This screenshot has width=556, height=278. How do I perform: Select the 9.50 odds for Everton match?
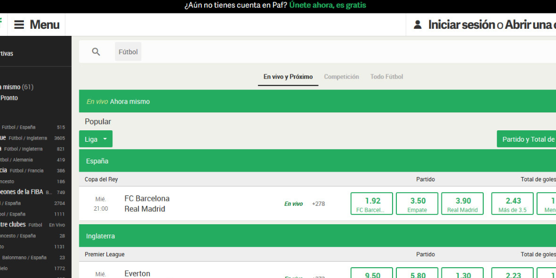372,273
